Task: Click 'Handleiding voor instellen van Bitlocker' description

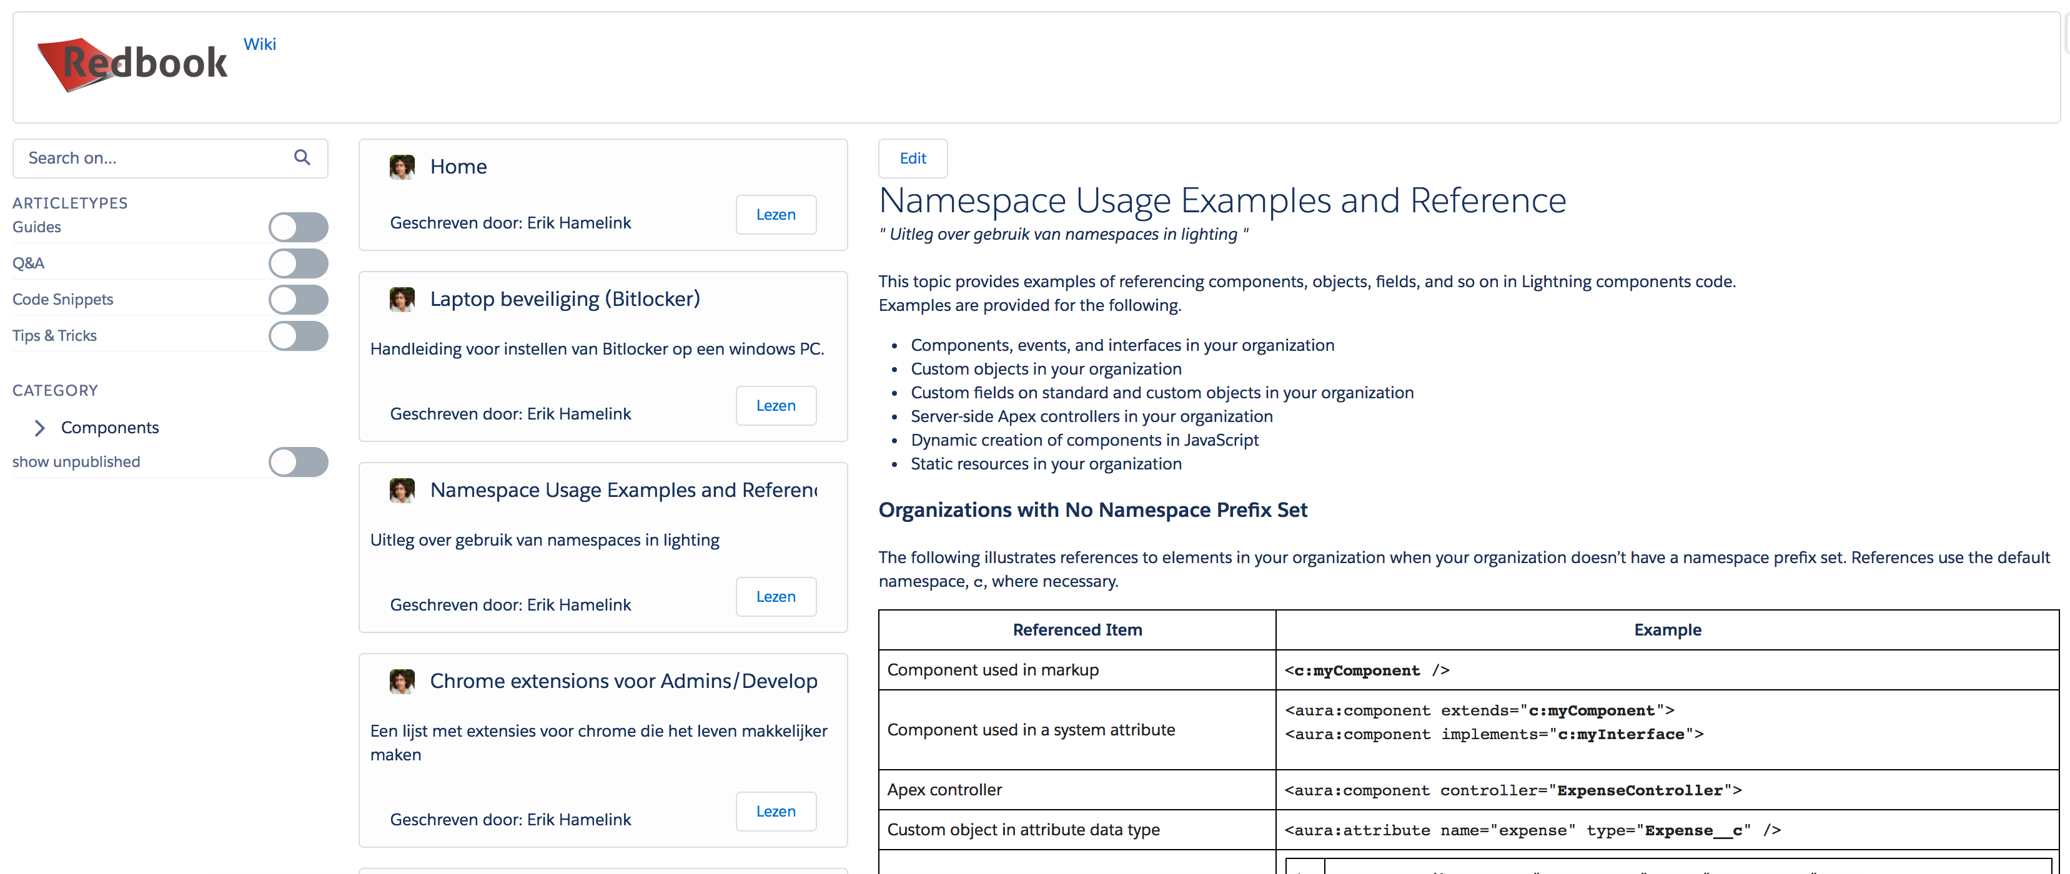Action: click(x=597, y=348)
